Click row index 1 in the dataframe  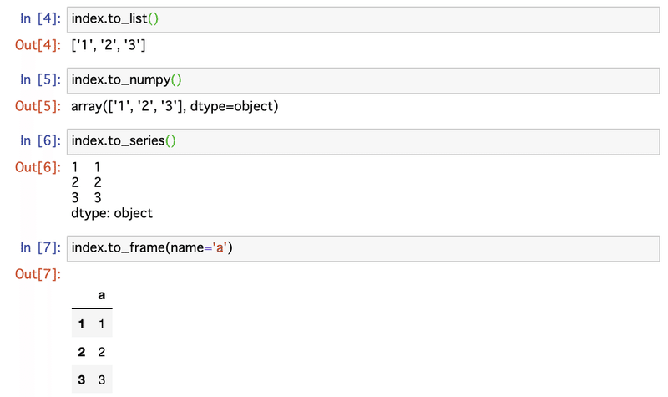(x=82, y=323)
